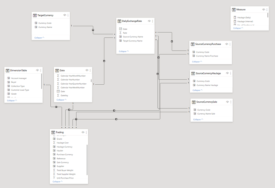Screen dimensions: 275x188
Task: Collapse the SourceCurrencySale table card
Action: pos(198,119)
